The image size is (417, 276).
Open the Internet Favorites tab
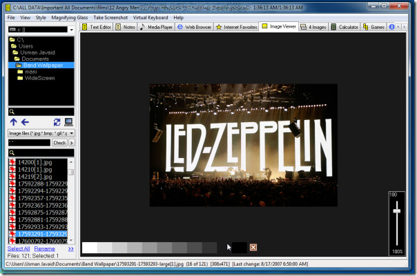(x=236, y=27)
